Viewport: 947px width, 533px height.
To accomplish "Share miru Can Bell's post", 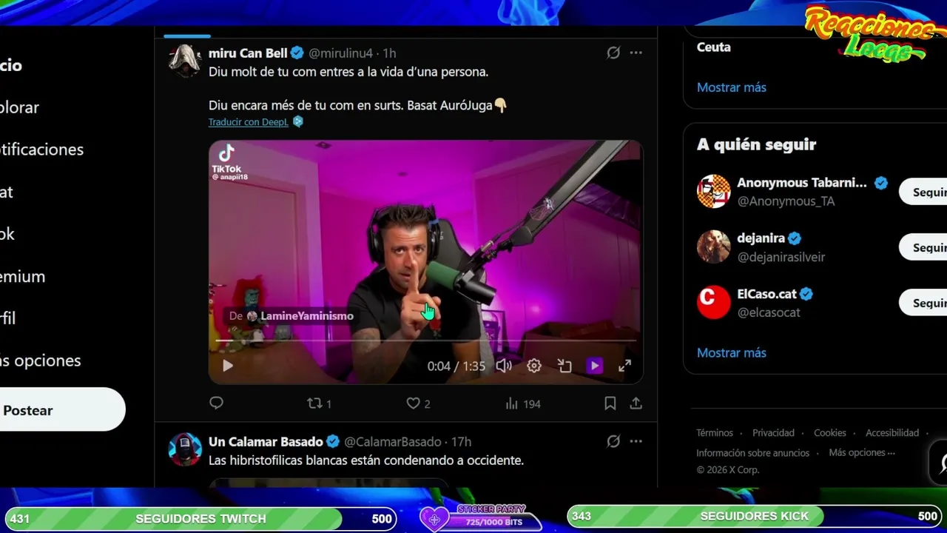I will pos(636,403).
